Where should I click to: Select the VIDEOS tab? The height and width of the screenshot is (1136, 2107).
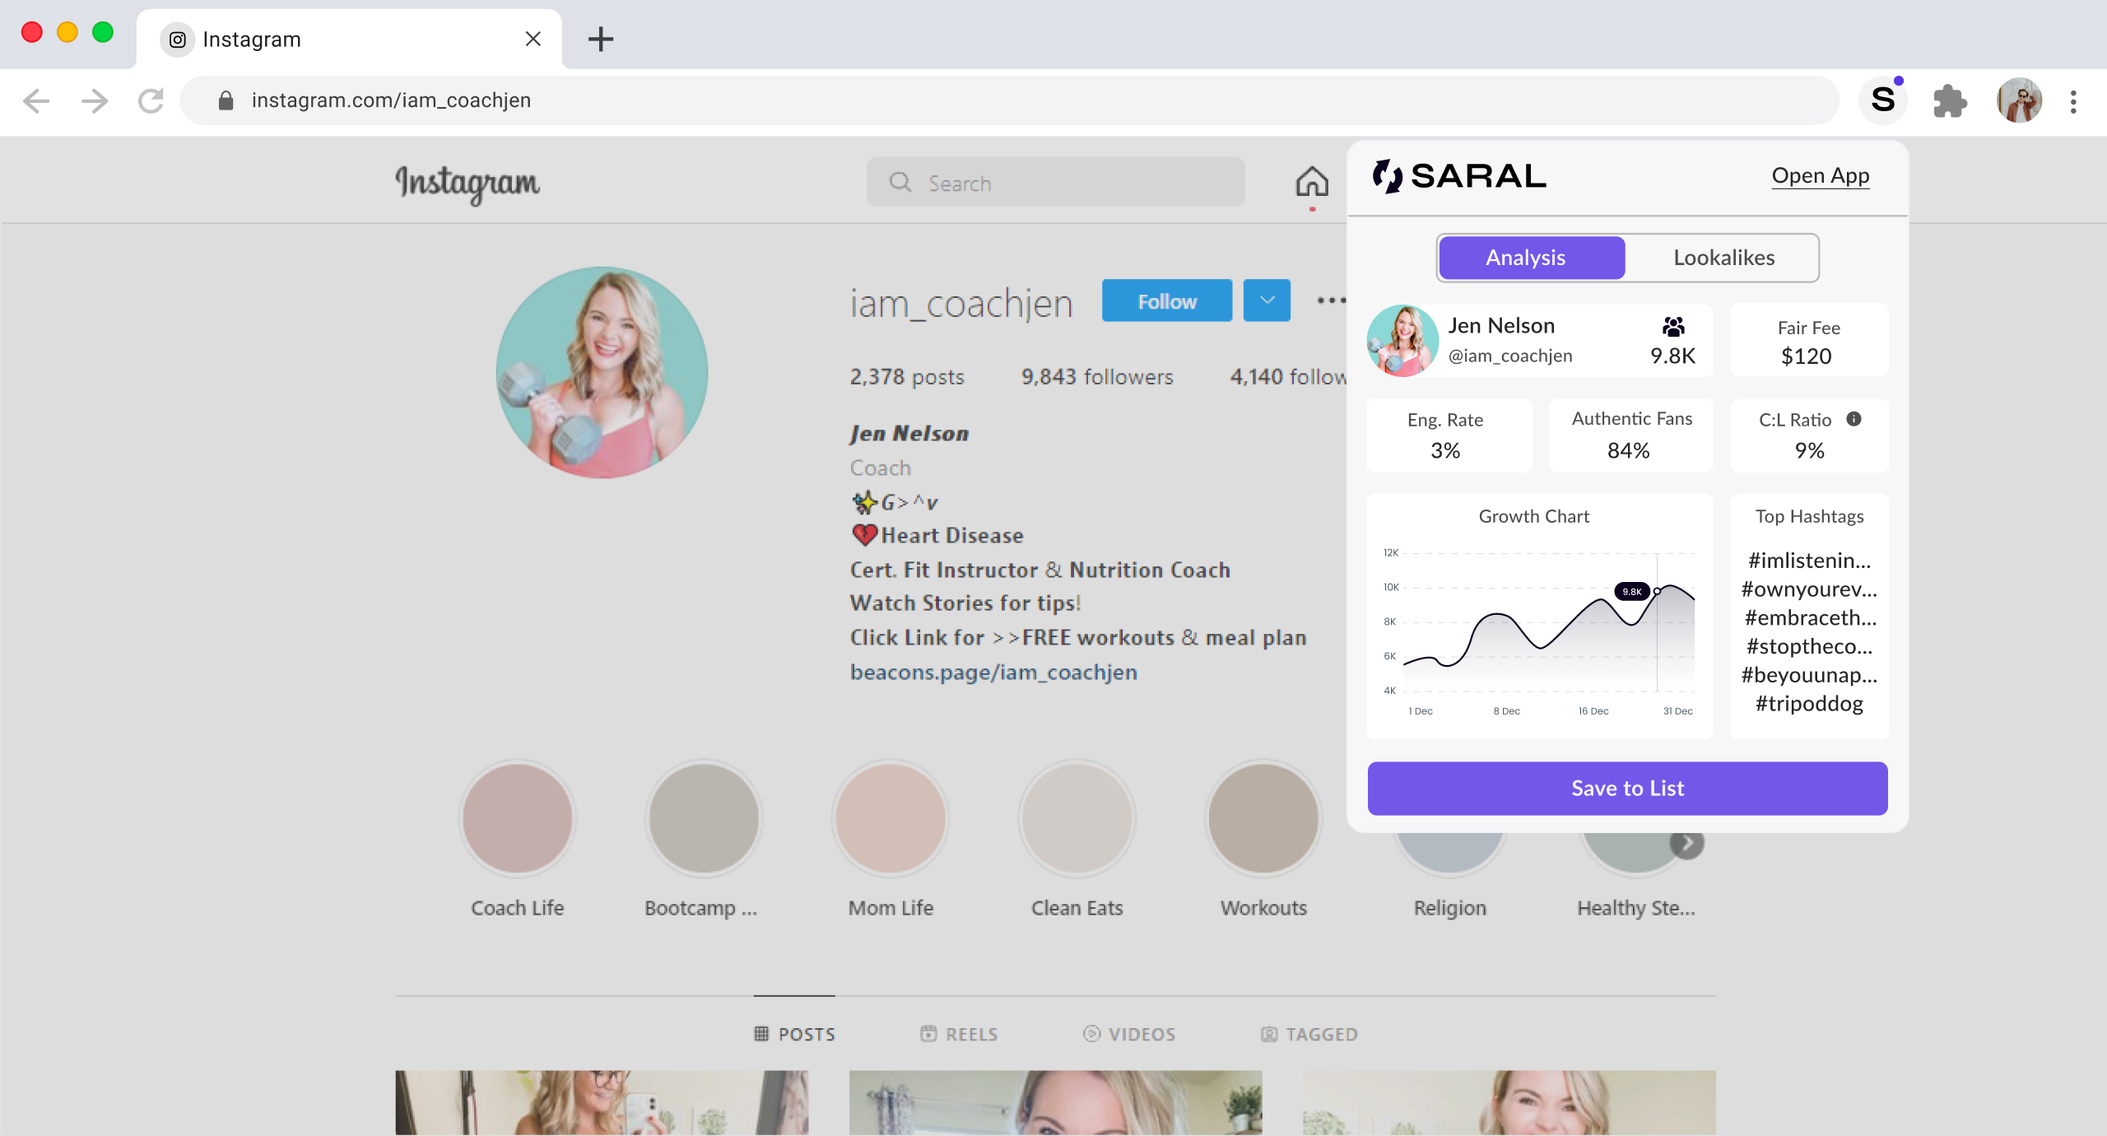point(1129,1034)
